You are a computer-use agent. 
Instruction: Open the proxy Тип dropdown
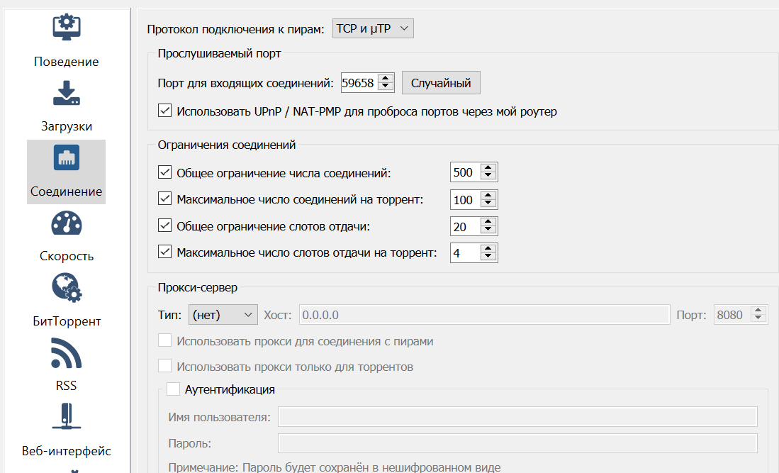[223, 314]
